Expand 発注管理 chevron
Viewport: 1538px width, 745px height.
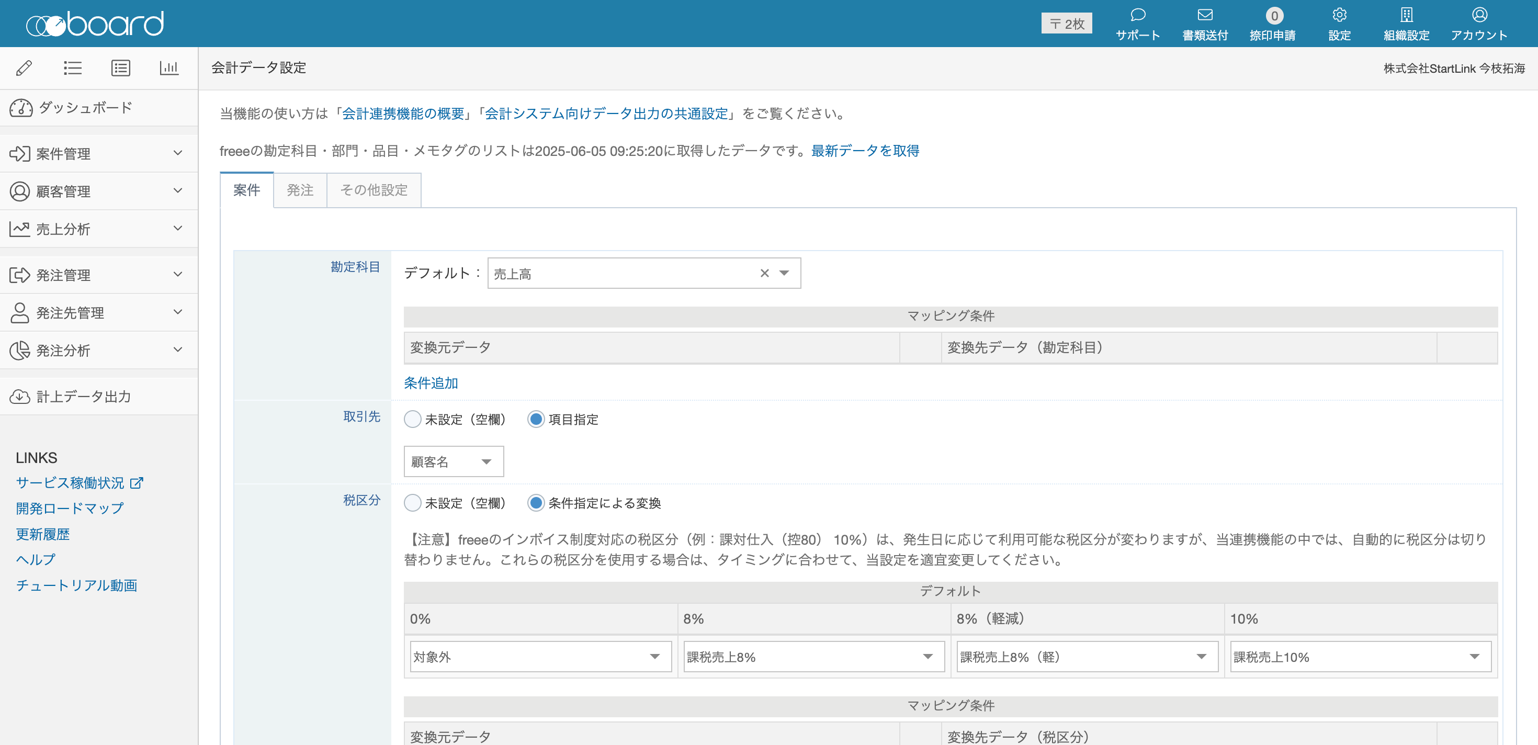click(x=178, y=275)
